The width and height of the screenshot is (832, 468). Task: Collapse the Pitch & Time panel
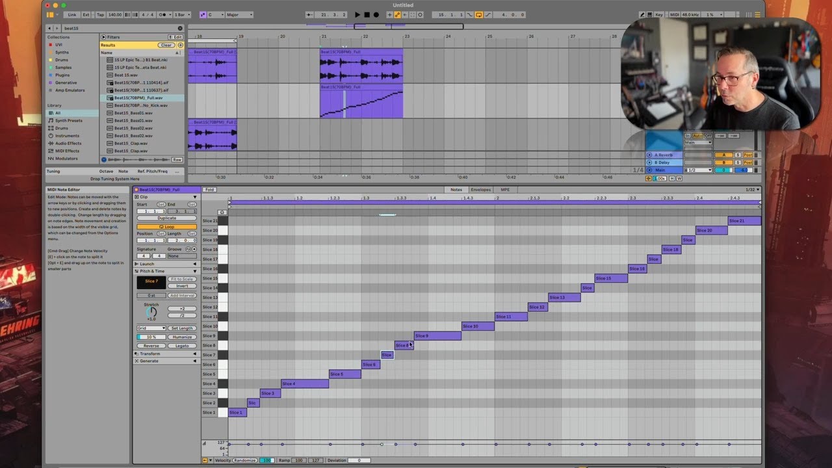(166, 271)
